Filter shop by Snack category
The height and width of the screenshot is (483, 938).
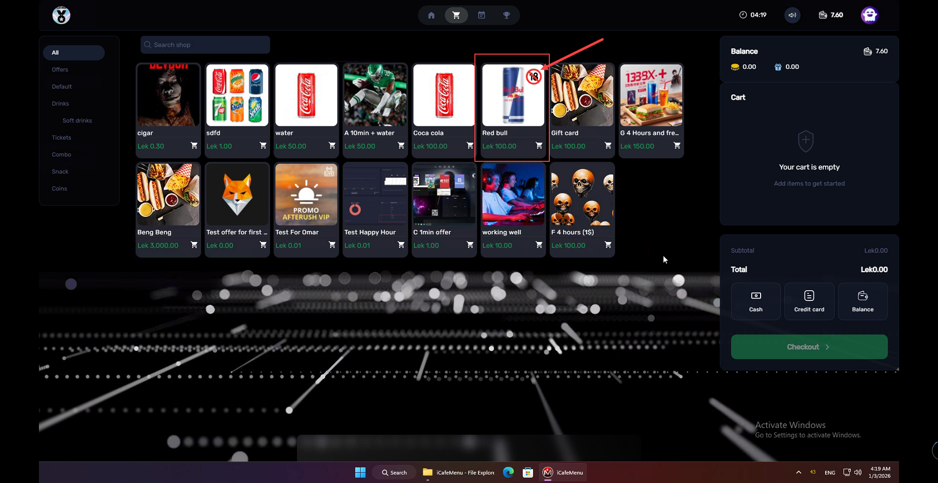60,172
